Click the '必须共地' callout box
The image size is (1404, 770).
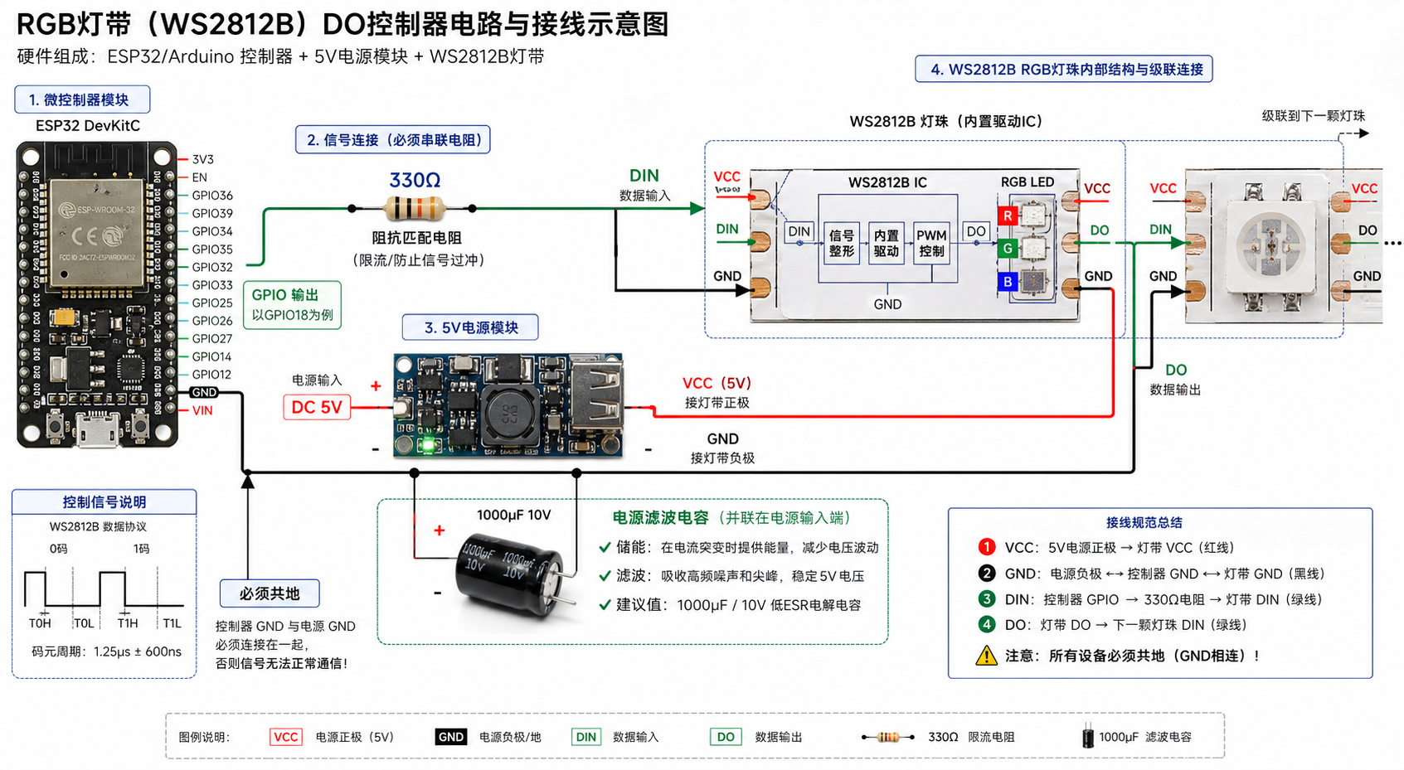tap(270, 593)
